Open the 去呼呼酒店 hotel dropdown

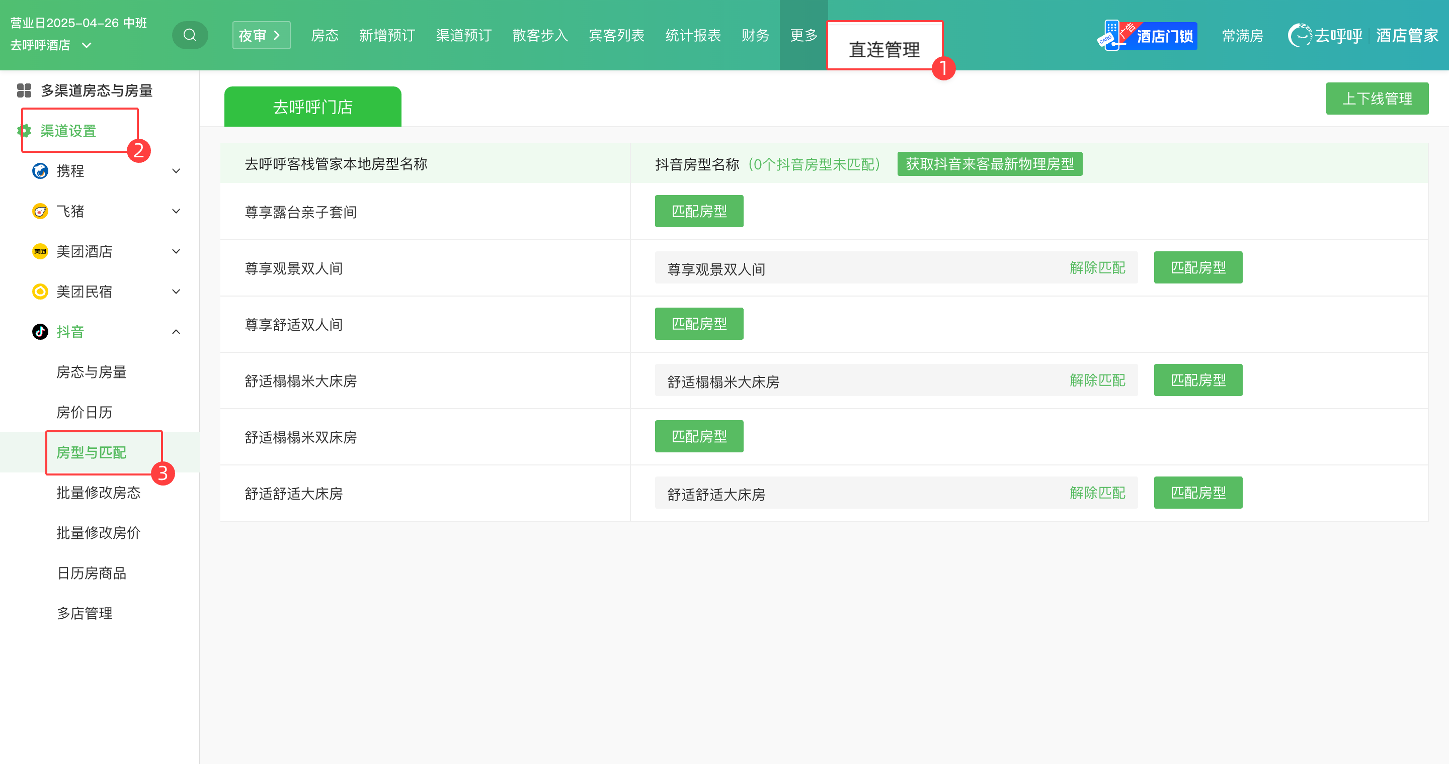tap(87, 45)
